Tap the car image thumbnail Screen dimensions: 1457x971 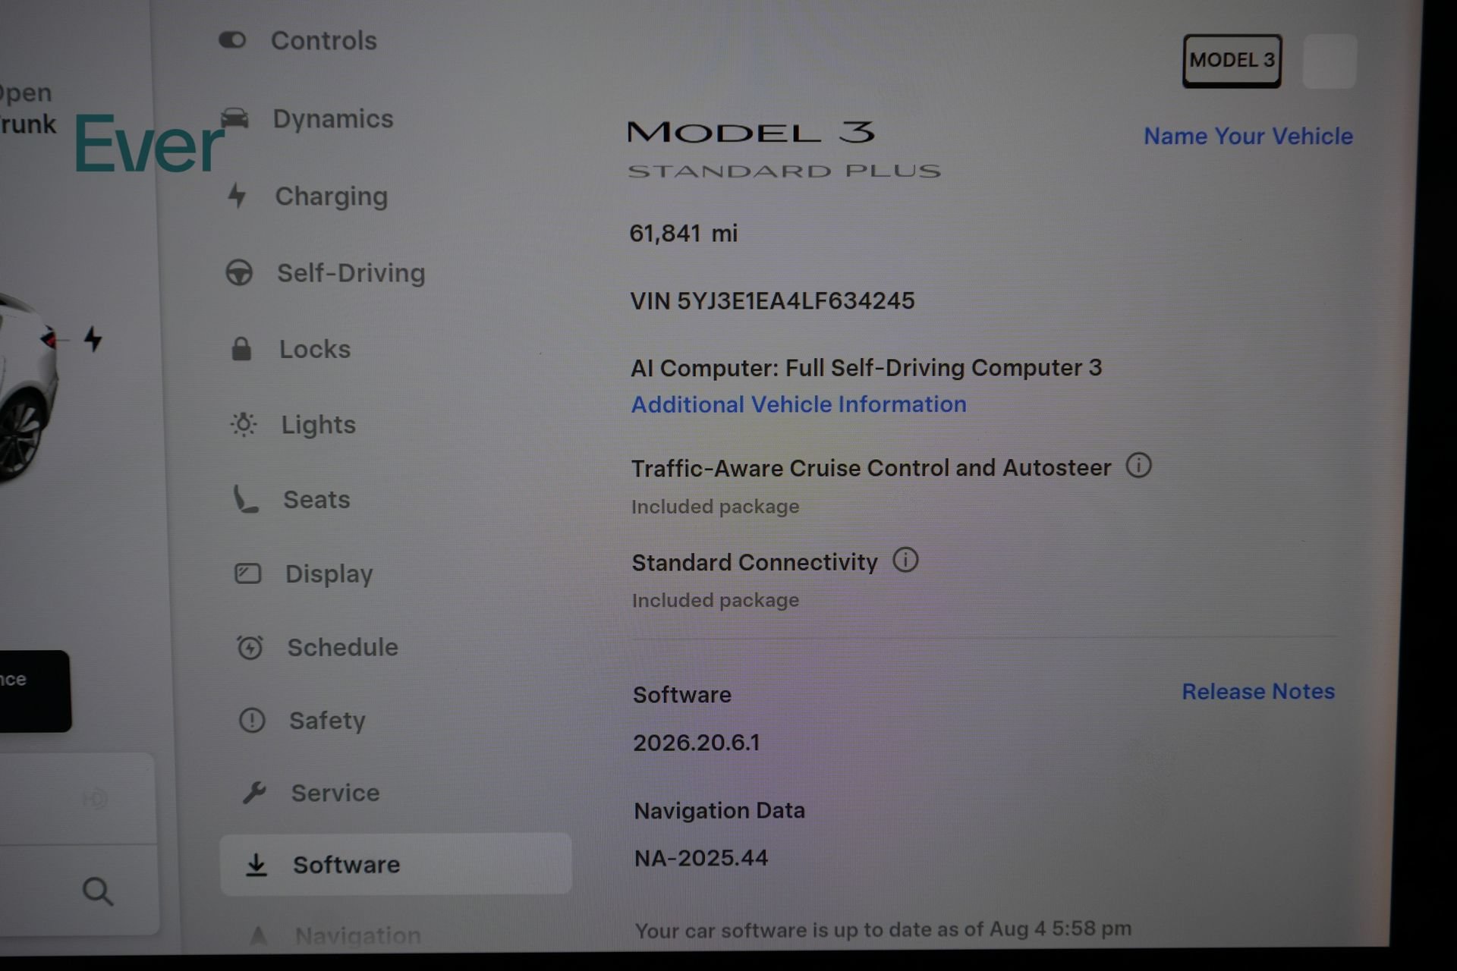[29, 387]
